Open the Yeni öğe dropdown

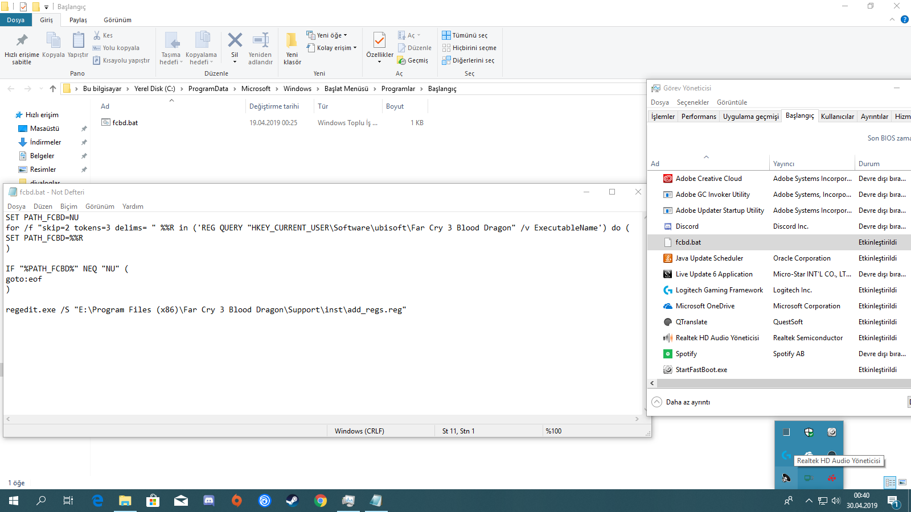pos(327,35)
